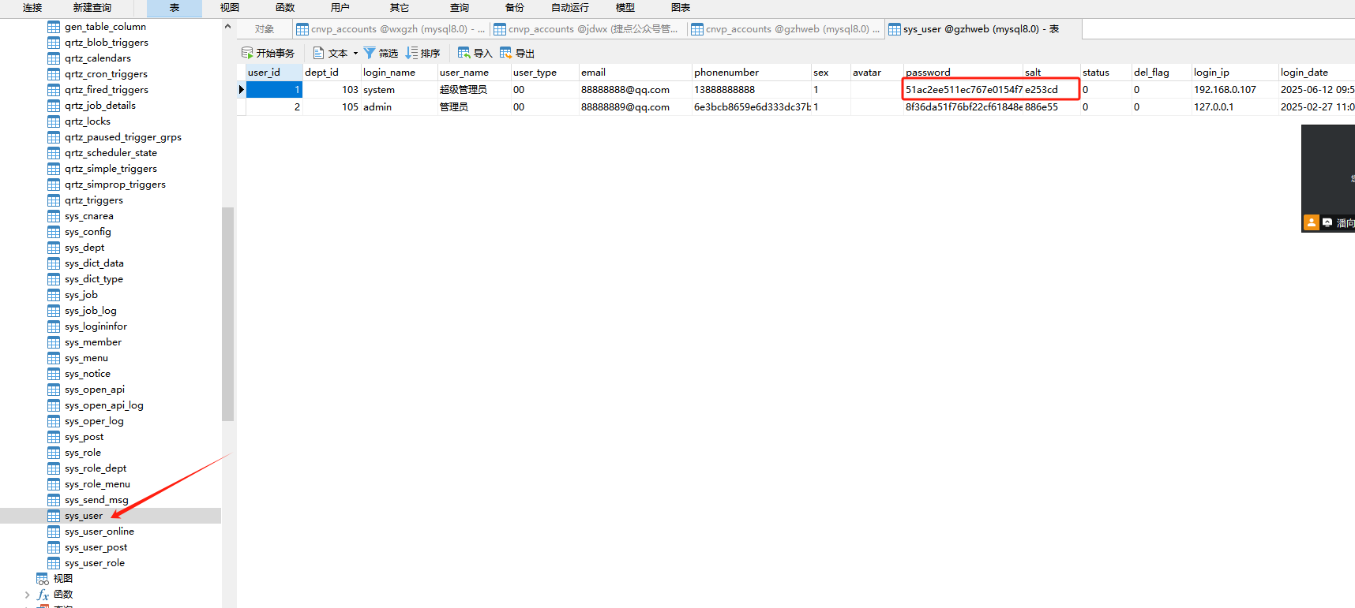Expand the 函数 node in the tree
Viewport: 1355px width, 608px height.
coord(28,595)
